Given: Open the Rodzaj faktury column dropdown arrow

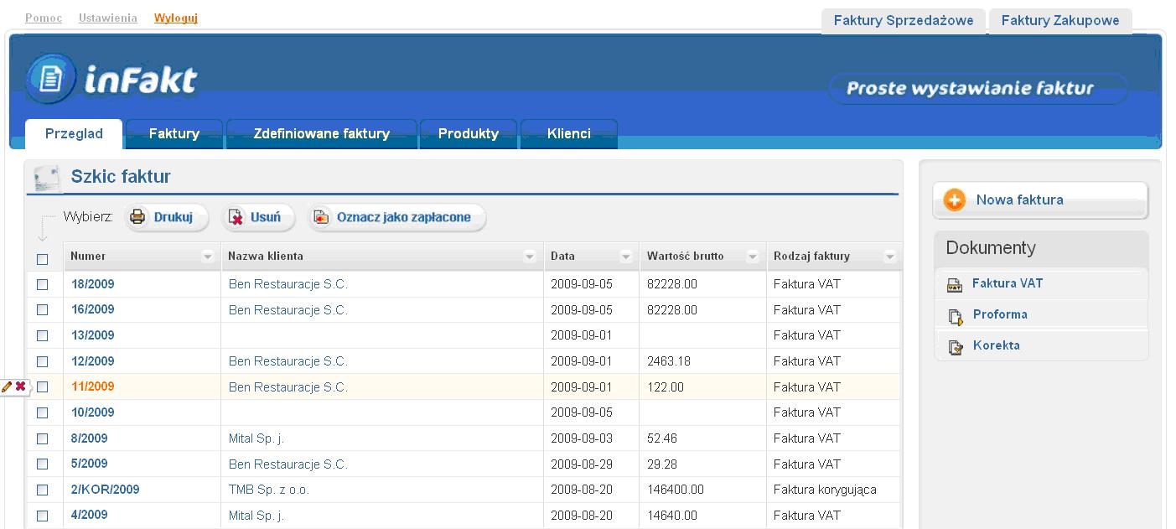Looking at the screenshot, I should point(889,257).
